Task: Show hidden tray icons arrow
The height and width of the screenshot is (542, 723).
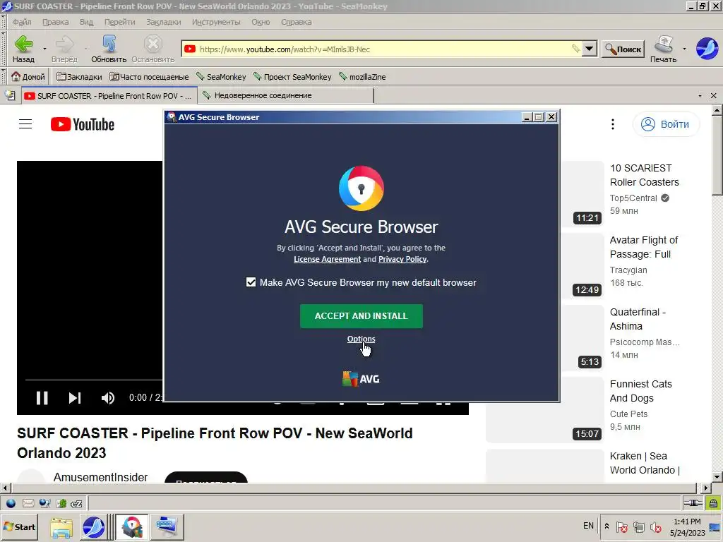Action: point(607,526)
